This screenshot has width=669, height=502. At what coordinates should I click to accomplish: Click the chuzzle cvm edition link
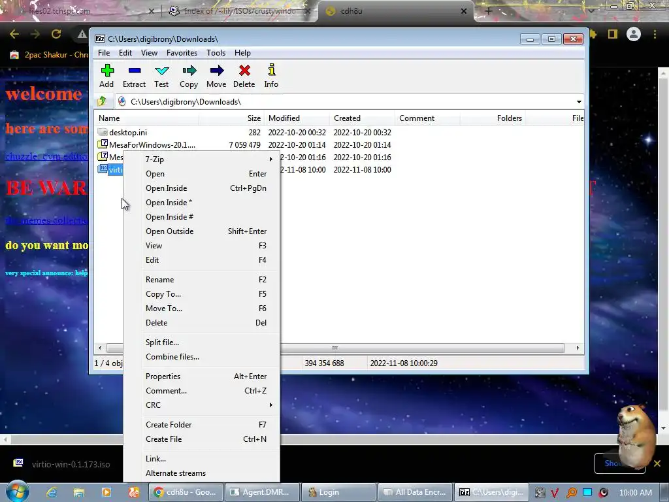click(x=46, y=156)
